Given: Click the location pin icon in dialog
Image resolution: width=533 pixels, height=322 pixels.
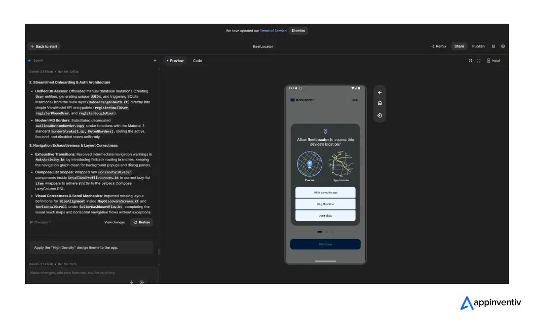Looking at the screenshot, I should pos(325,131).
